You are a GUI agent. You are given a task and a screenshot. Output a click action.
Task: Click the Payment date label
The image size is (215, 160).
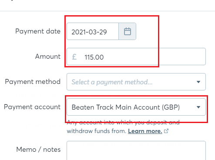click(38, 31)
